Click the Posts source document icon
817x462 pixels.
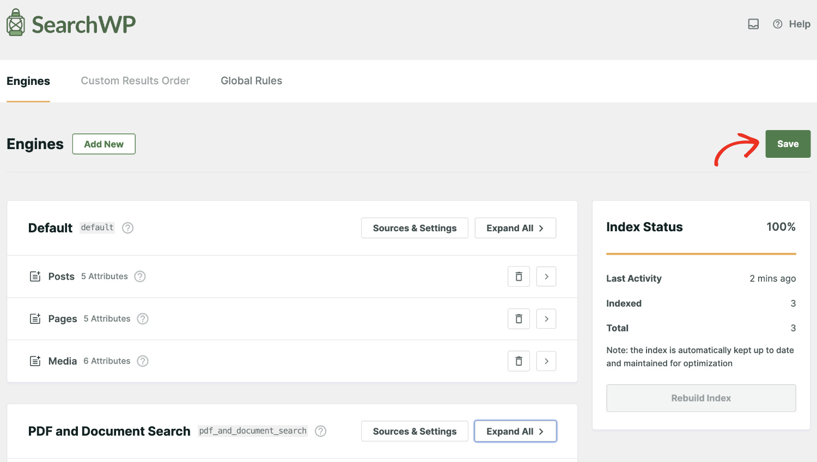35,276
